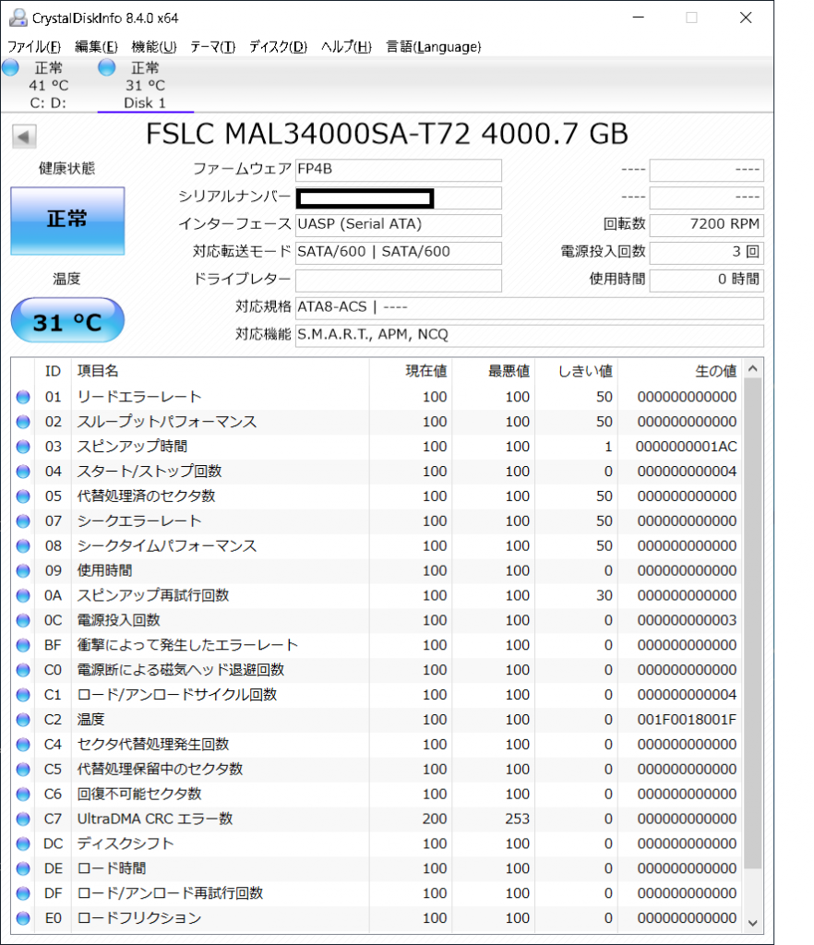Open the ヘルプ(H) menu
Screen dimensions: 814x945
pos(346,46)
